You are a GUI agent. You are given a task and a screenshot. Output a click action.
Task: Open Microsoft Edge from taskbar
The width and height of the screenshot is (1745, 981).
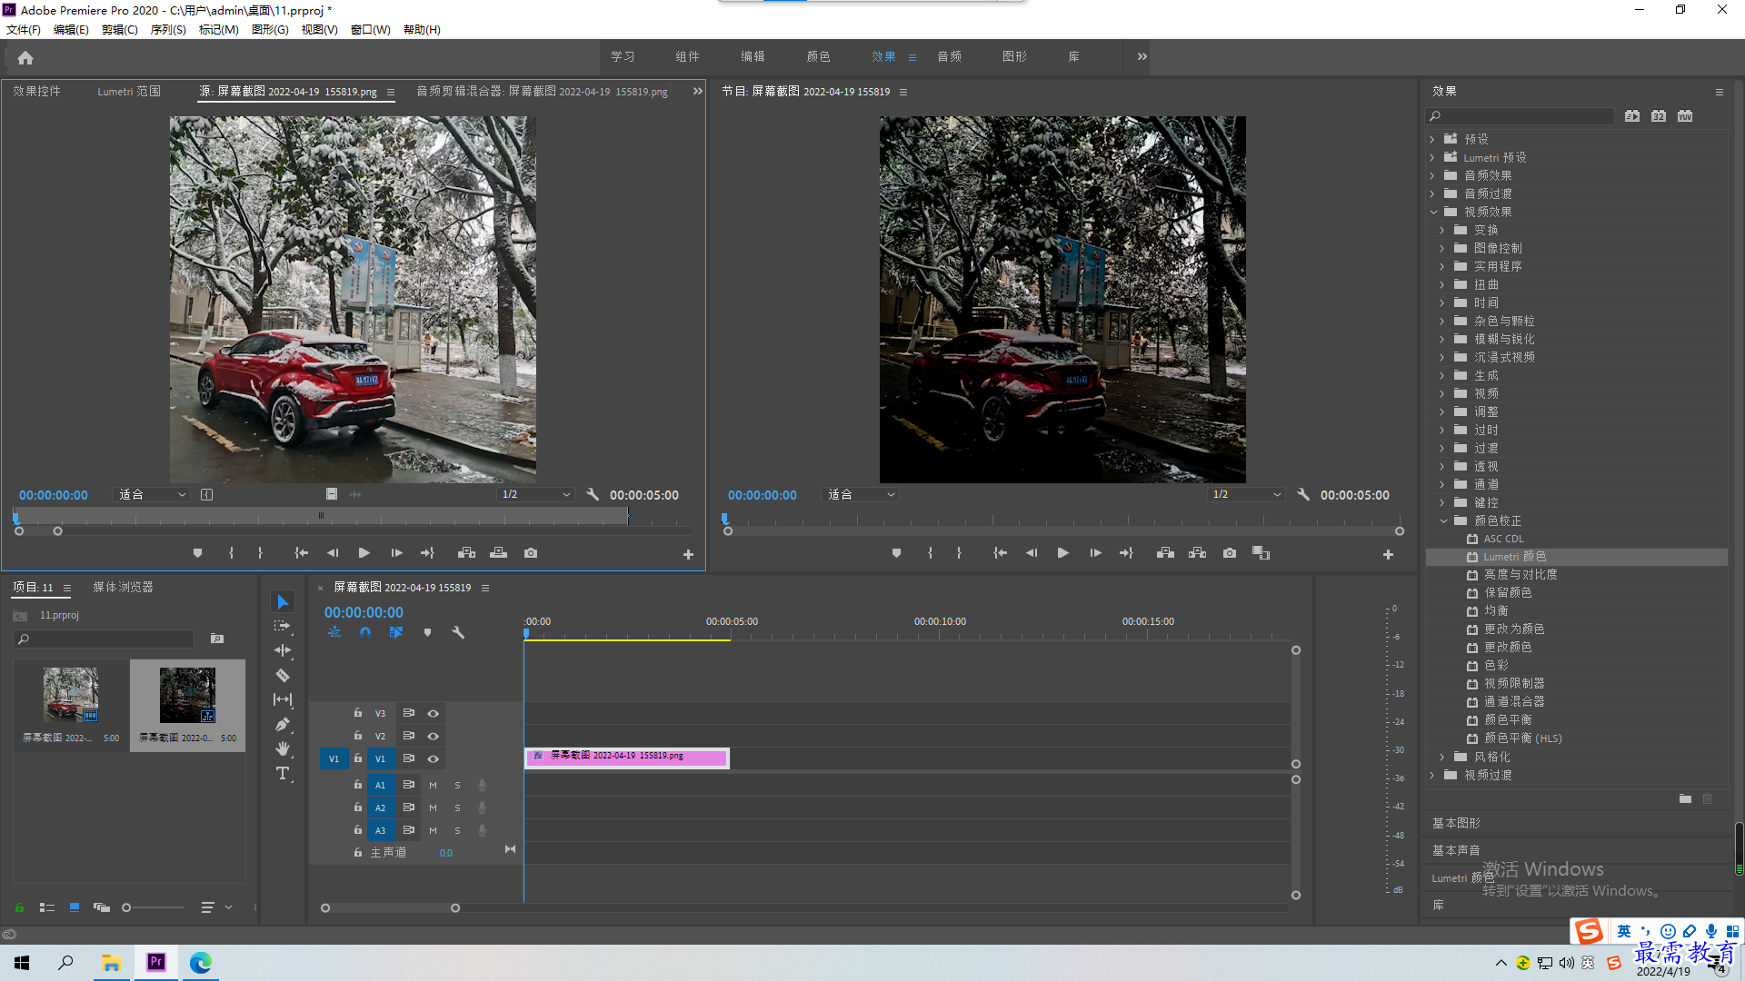(x=200, y=963)
